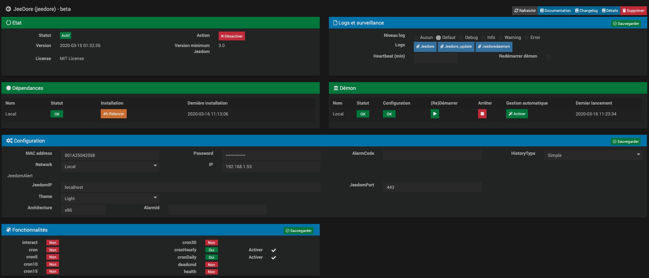Click the MAC address input field
The height and width of the screenshot is (278, 649).
pos(110,155)
